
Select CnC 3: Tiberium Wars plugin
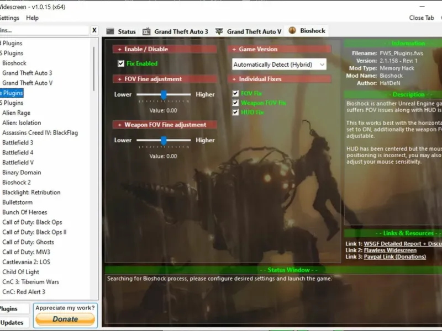[30, 282]
